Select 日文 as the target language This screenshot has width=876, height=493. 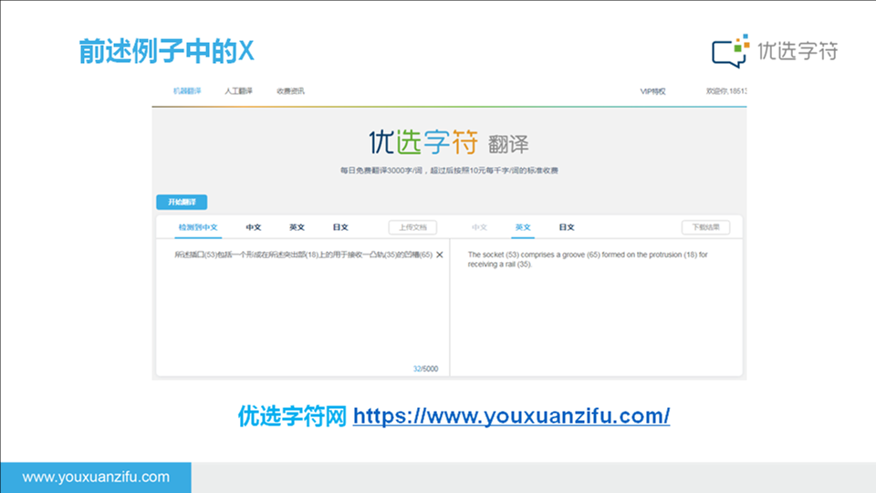pyautogui.click(x=567, y=227)
